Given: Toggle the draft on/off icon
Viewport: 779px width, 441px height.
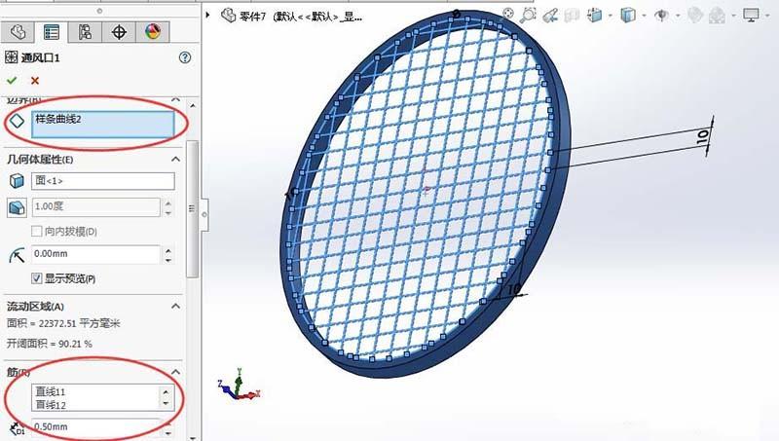Looking at the screenshot, I should (17, 207).
